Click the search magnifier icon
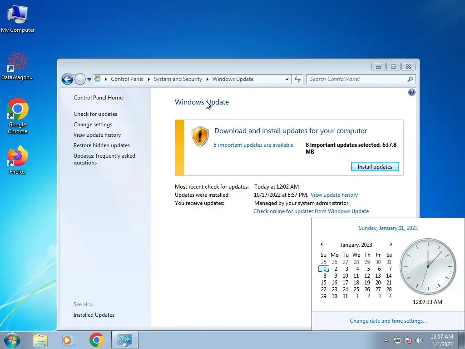 410,79
